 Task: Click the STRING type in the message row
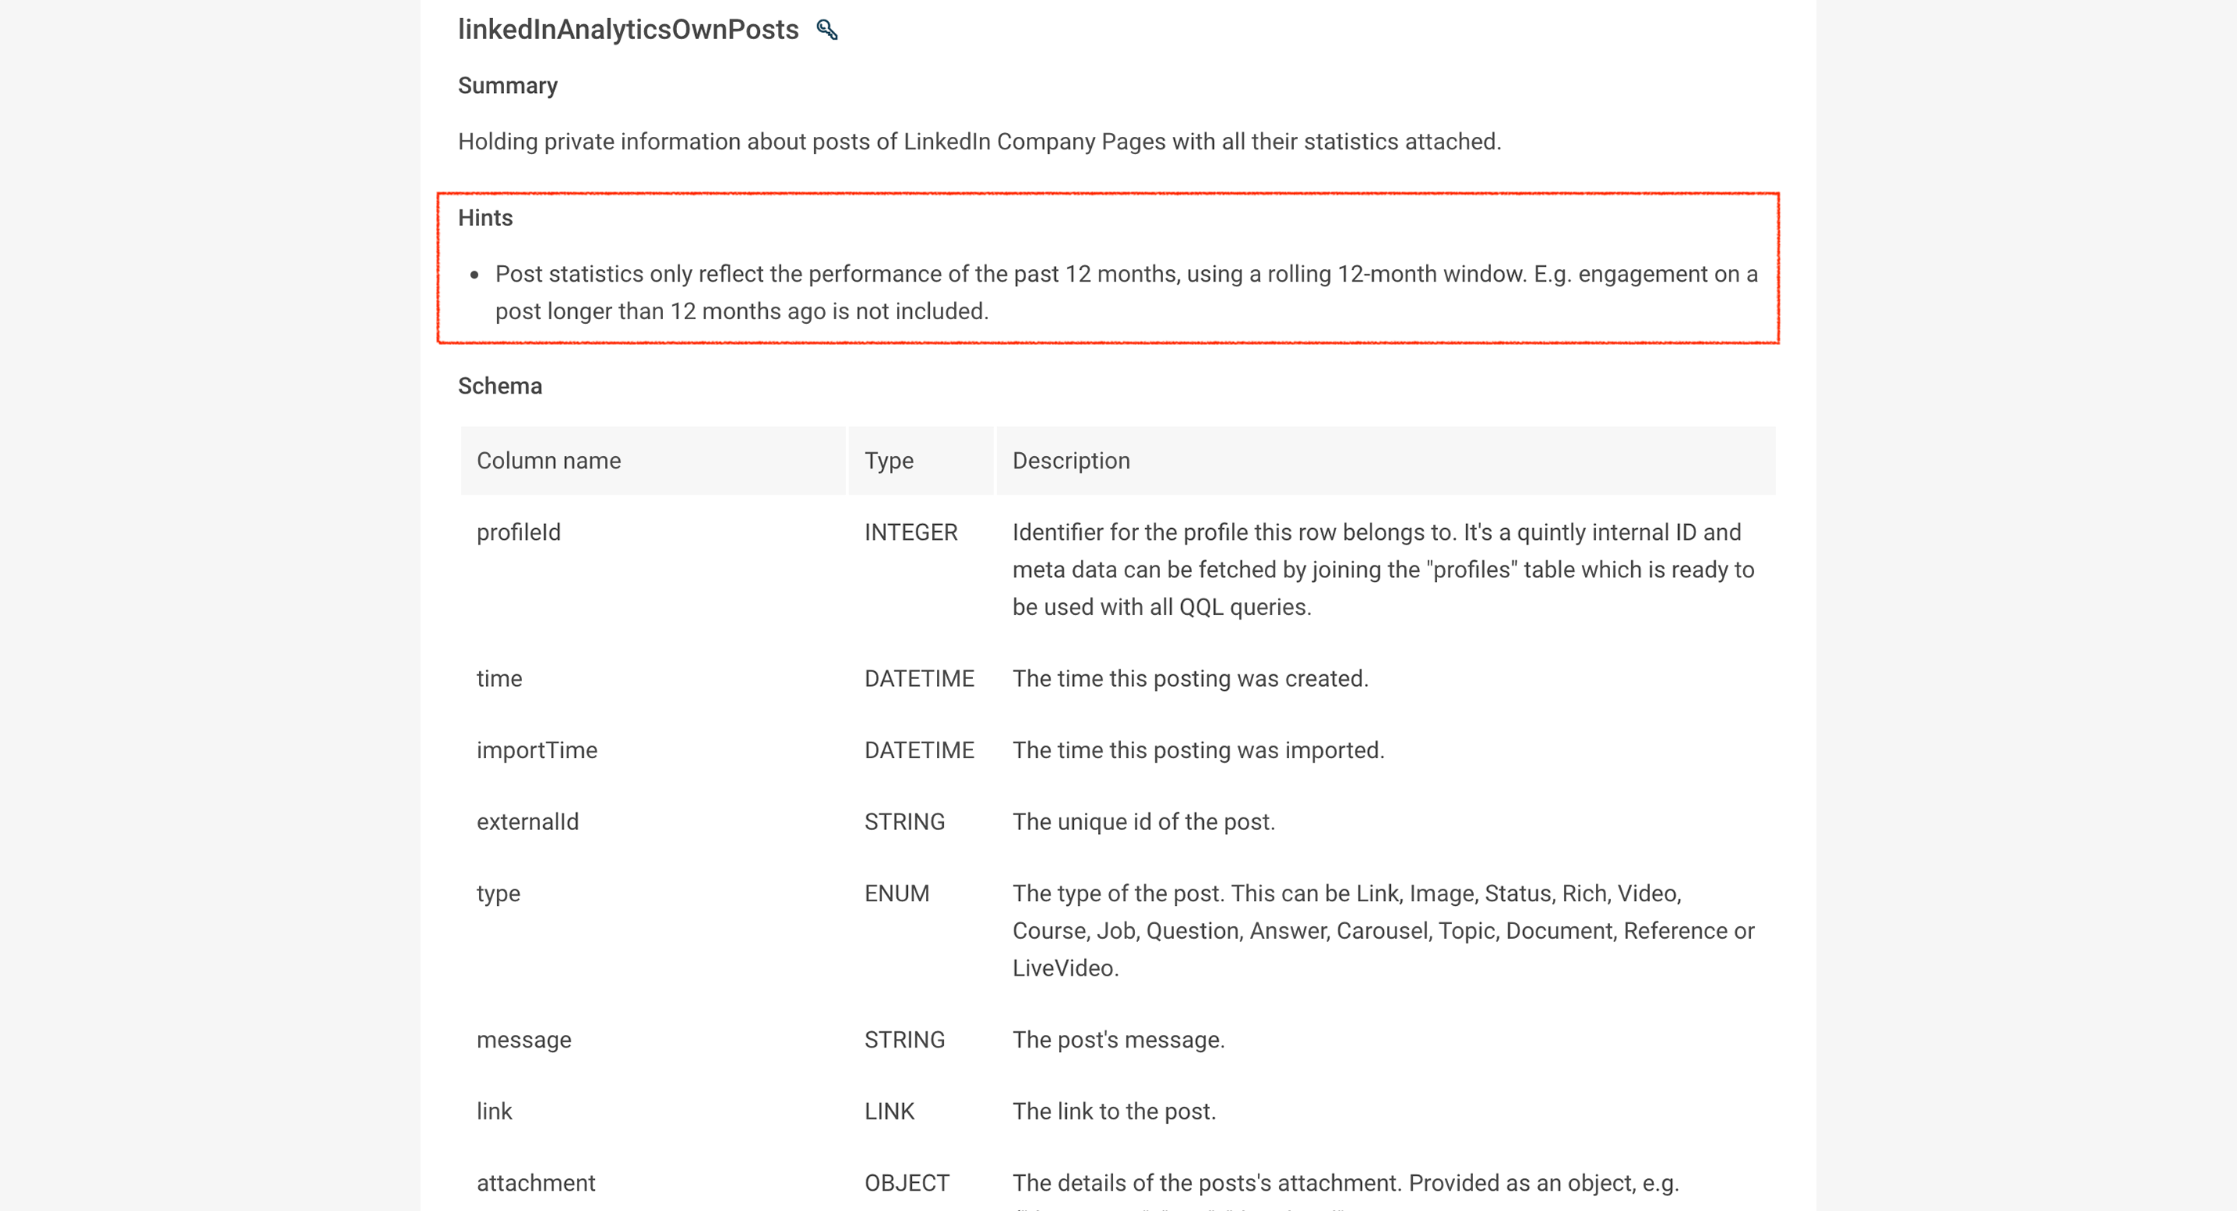[904, 1040]
